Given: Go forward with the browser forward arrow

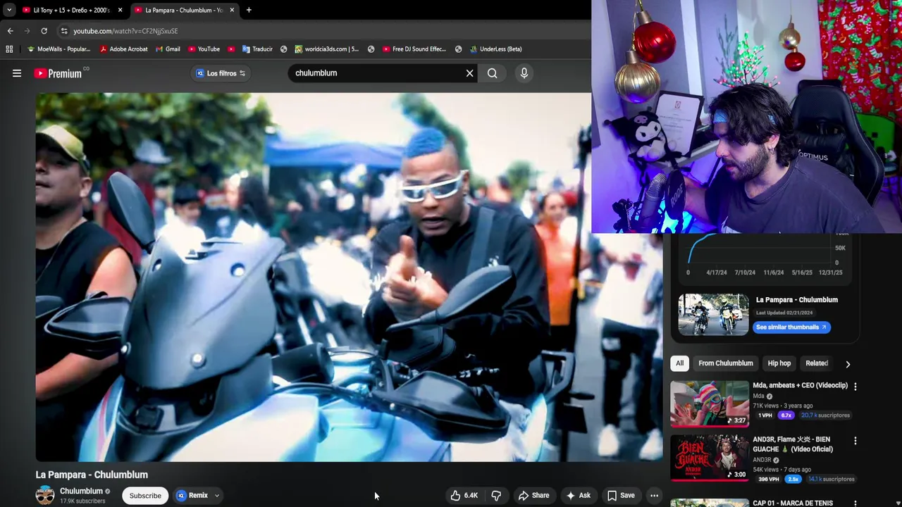Looking at the screenshot, I should point(27,31).
